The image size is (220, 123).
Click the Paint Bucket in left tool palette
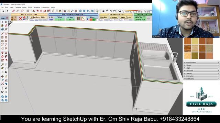[x=2, y=26]
